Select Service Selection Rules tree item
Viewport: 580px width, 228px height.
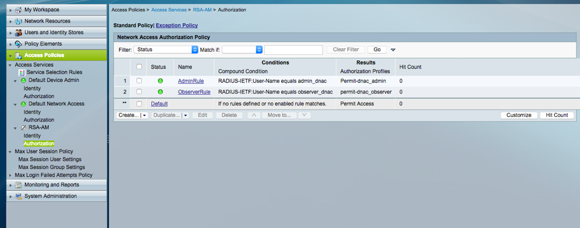[x=54, y=73]
